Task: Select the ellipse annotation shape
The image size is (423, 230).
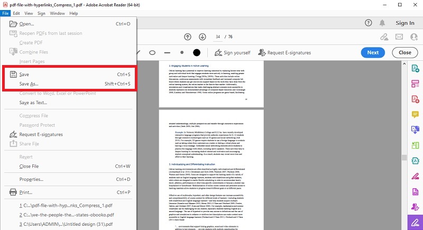Action: click(152, 52)
